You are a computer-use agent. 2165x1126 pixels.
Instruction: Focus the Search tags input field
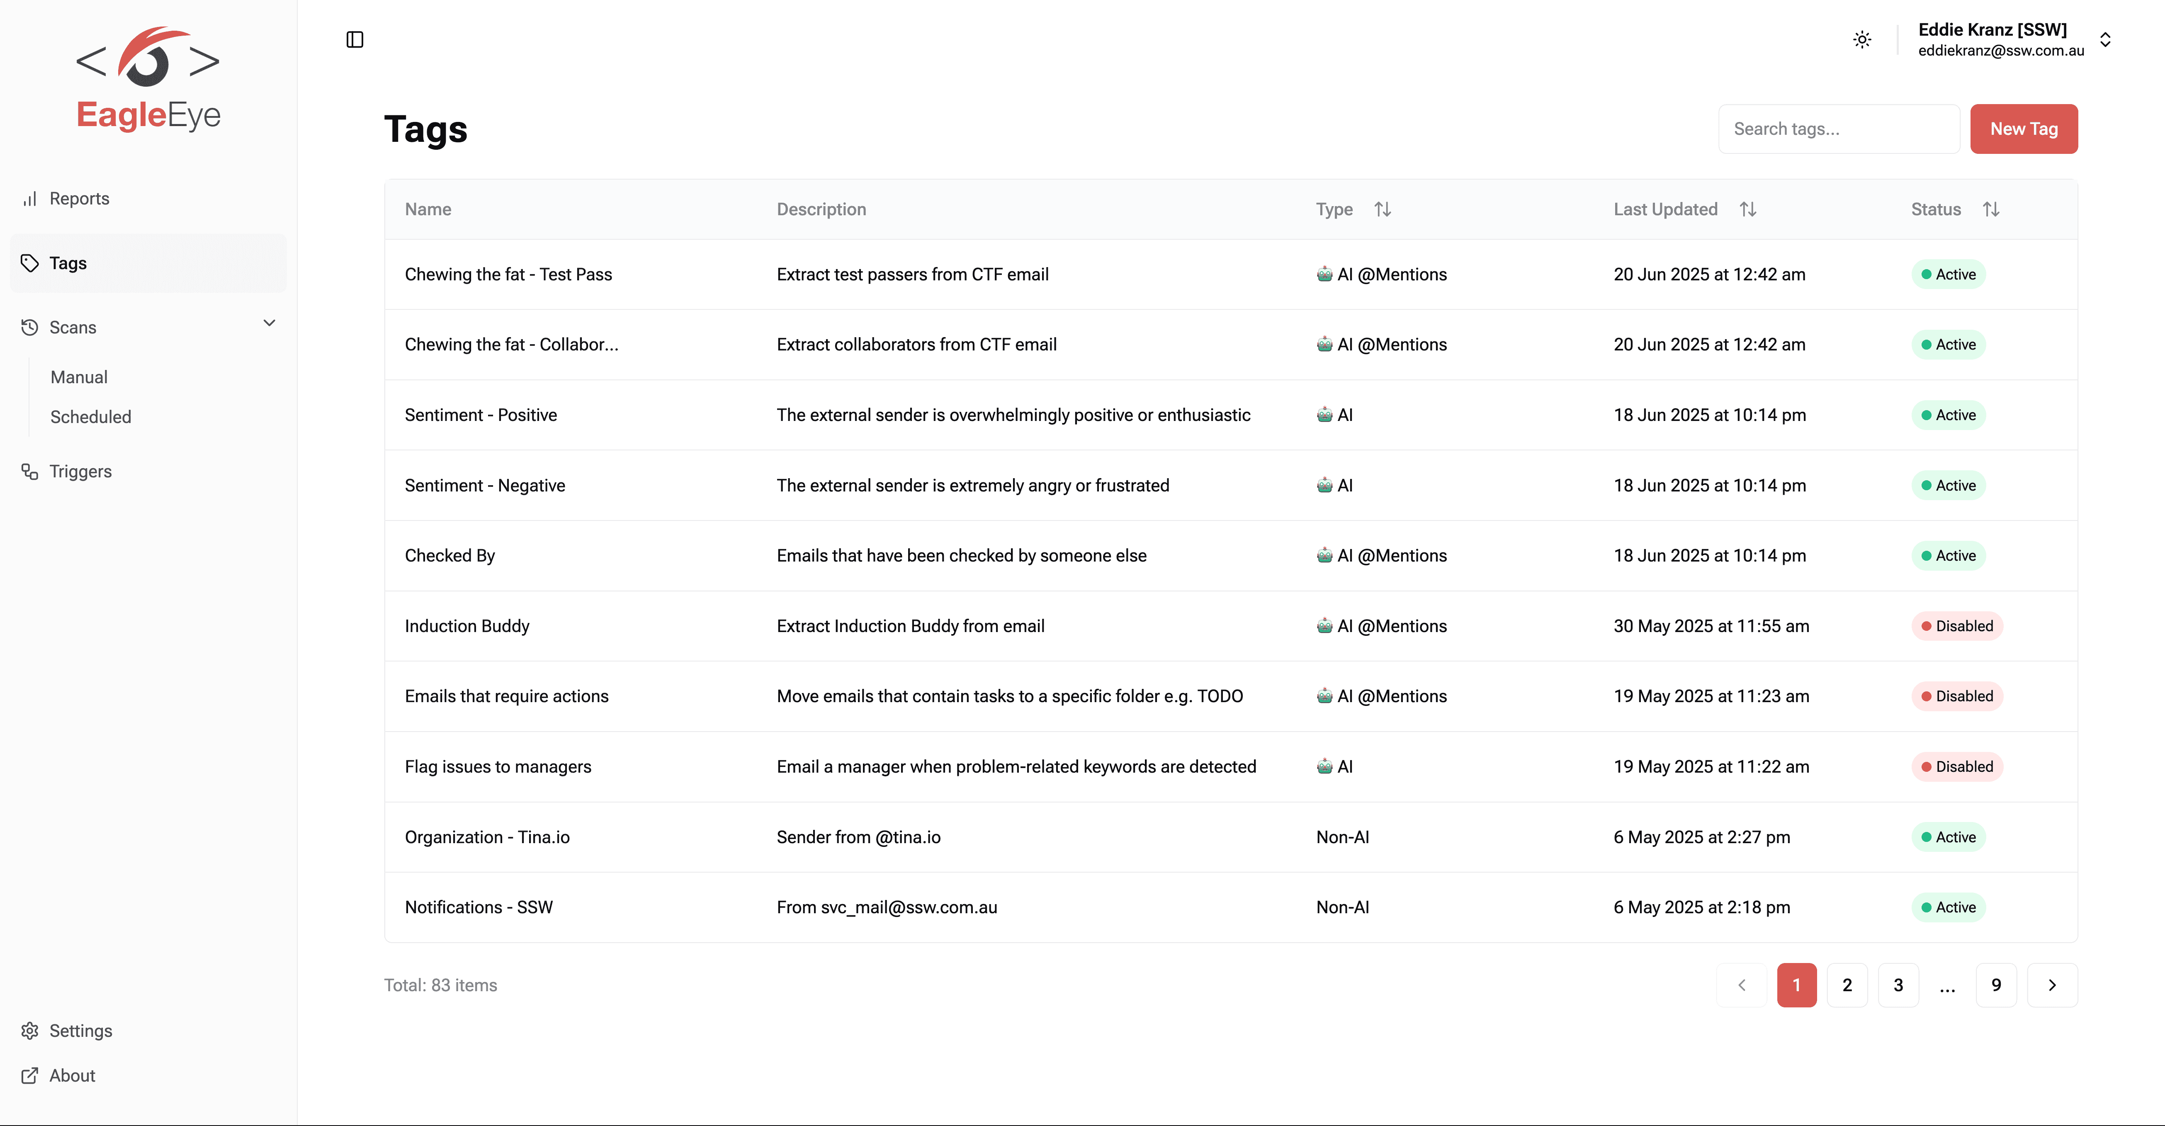(x=1839, y=129)
